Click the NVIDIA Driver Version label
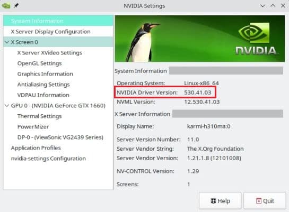 coord(147,93)
